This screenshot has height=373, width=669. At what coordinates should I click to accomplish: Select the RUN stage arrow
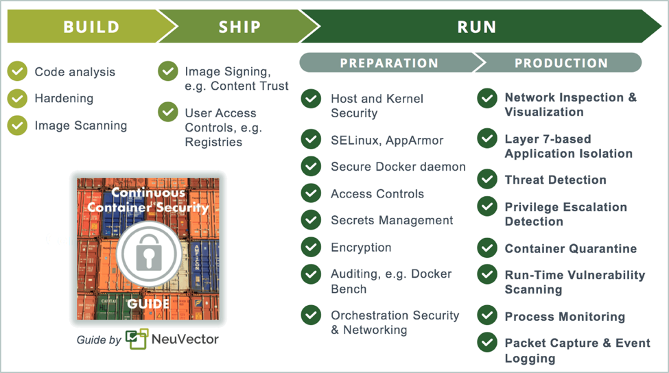tap(477, 27)
